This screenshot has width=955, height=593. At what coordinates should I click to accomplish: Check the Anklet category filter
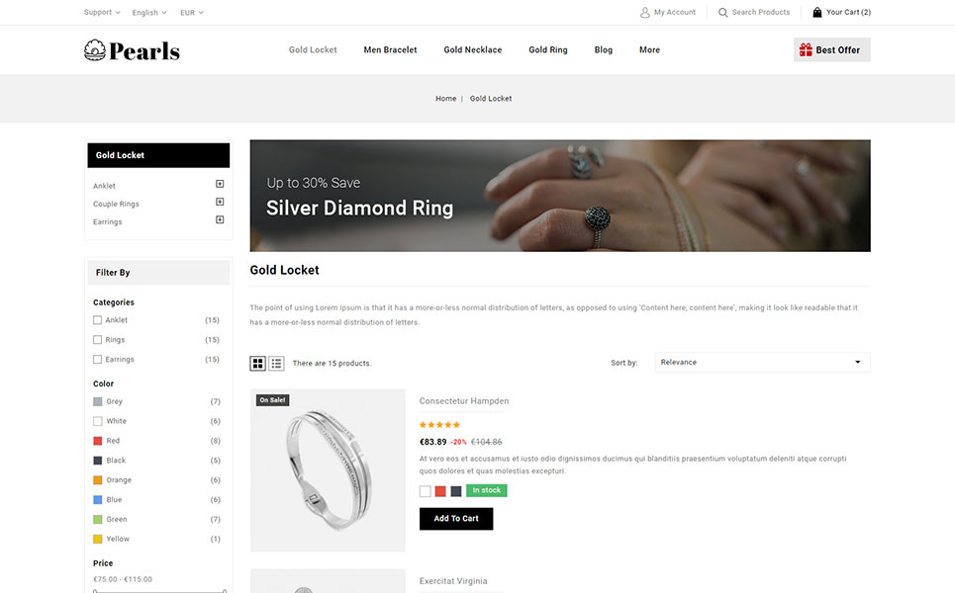97,320
